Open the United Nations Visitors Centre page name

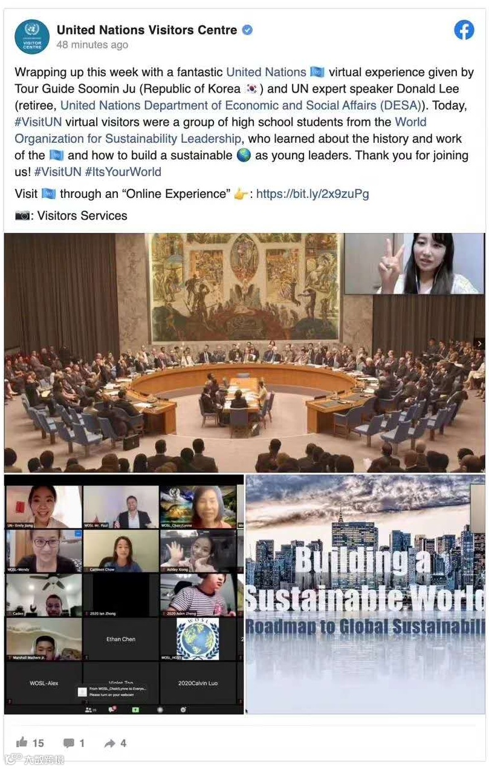[x=147, y=30]
